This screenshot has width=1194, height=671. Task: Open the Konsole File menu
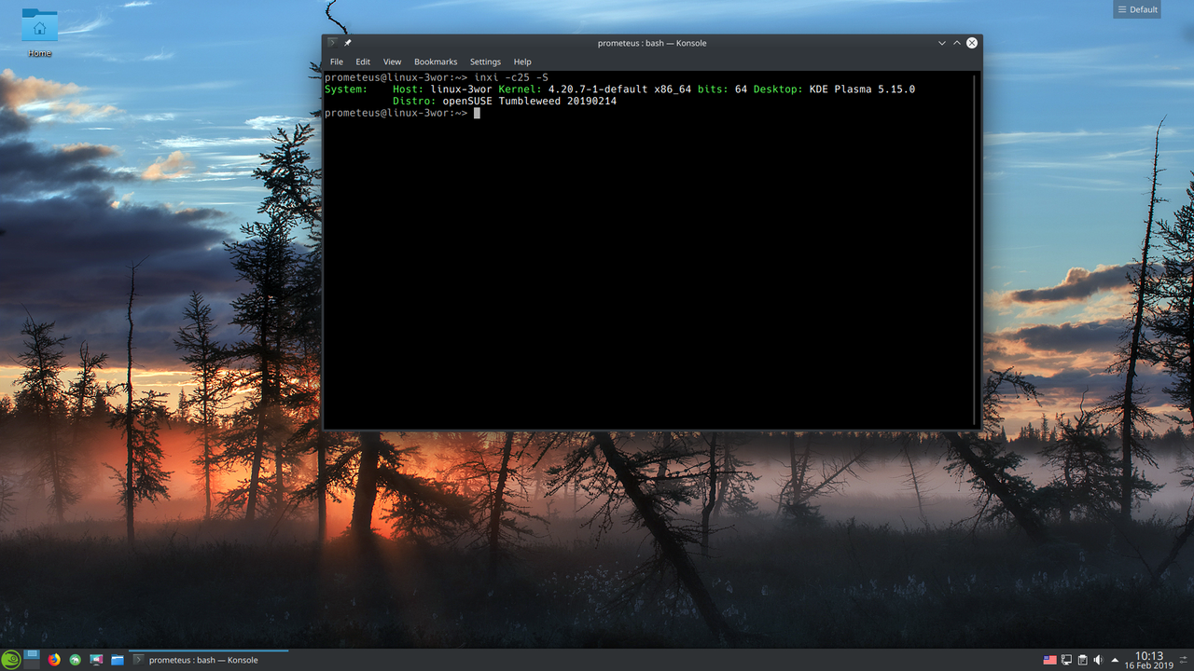337,62
